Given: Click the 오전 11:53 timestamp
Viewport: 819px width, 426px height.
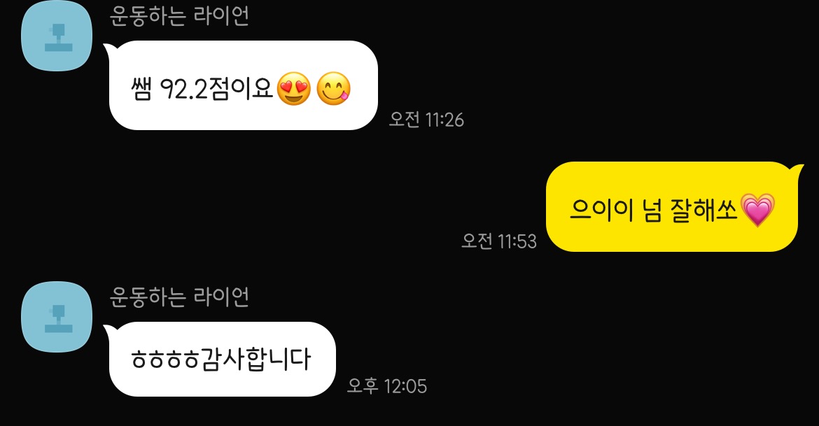Looking at the screenshot, I should click(499, 241).
